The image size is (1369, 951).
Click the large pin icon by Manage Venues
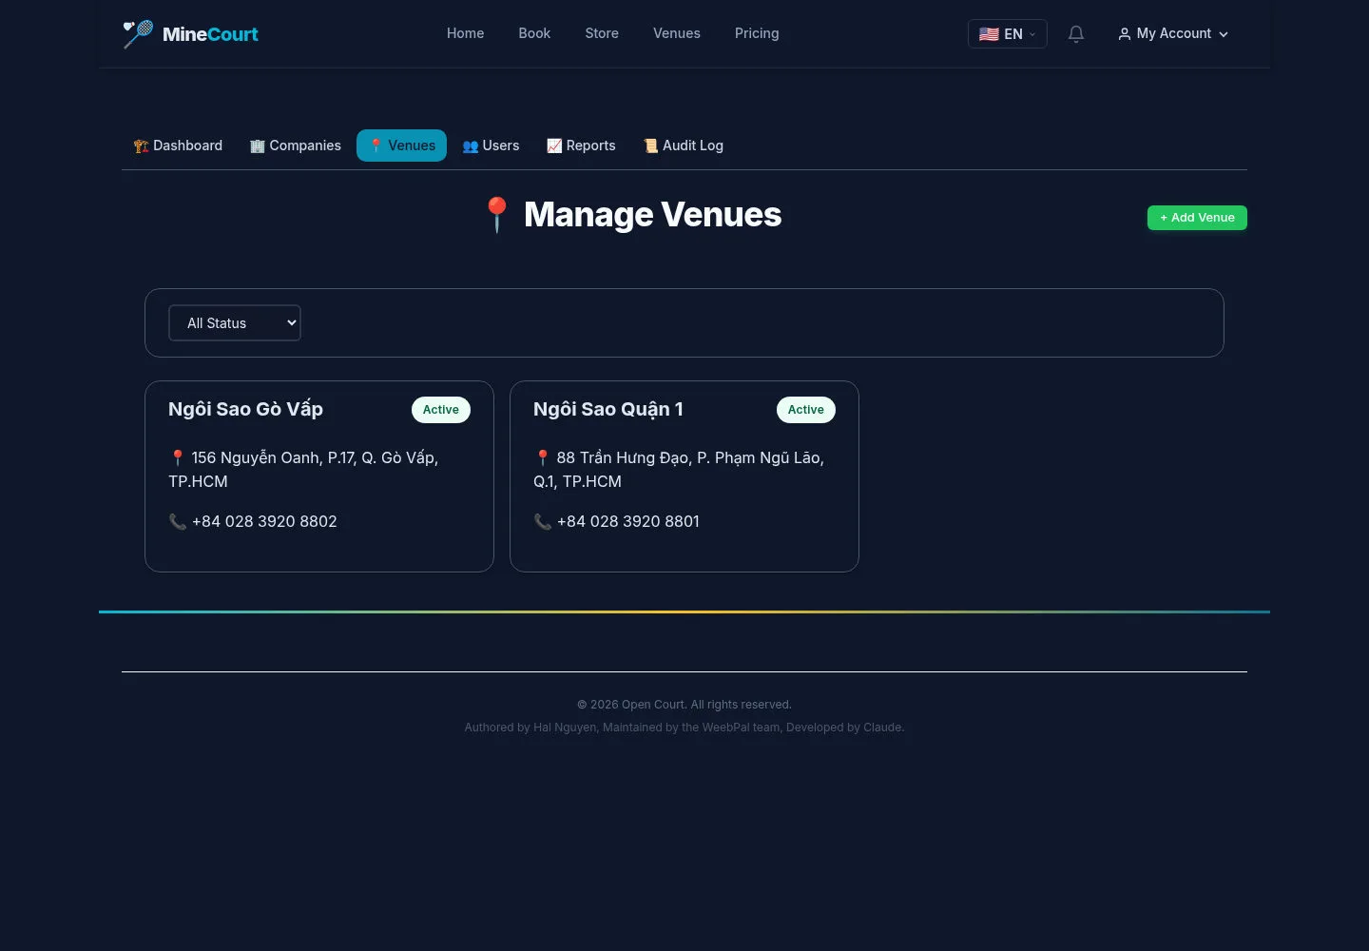(x=496, y=215)
